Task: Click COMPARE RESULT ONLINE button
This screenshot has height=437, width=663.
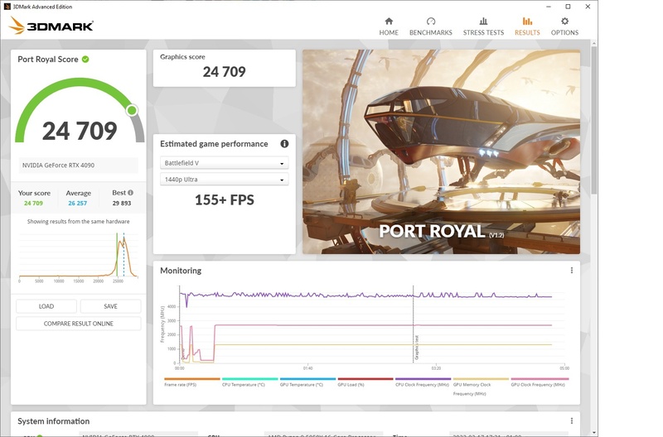Action: 78,324
